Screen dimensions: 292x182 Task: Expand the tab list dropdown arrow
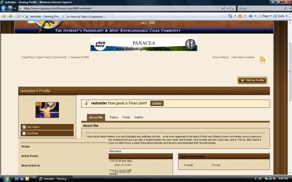23,16
